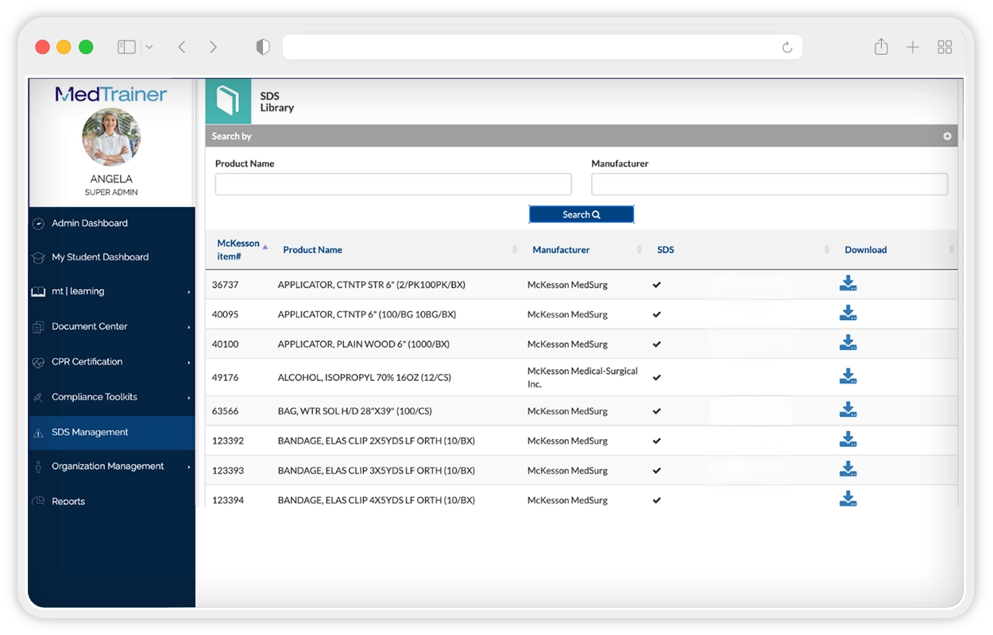Image resolution: width=993 pixels, height=635 pixels.
Task: Open Reports from the sidebar
Action: coord(68,502)
